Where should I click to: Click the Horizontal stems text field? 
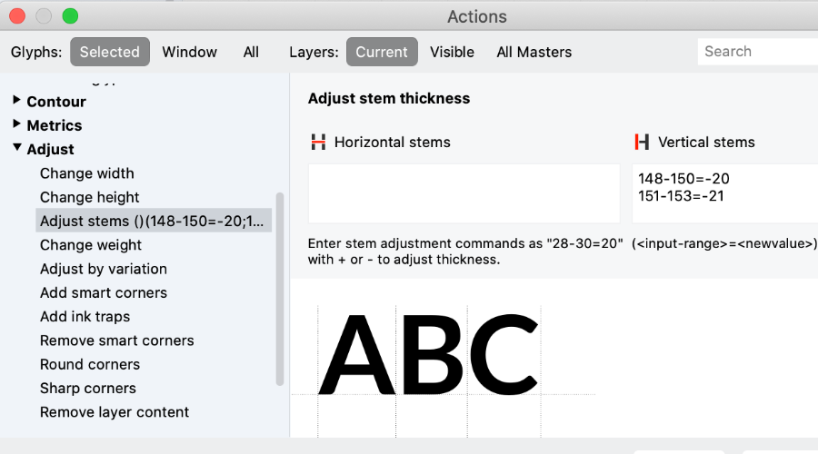464,193
